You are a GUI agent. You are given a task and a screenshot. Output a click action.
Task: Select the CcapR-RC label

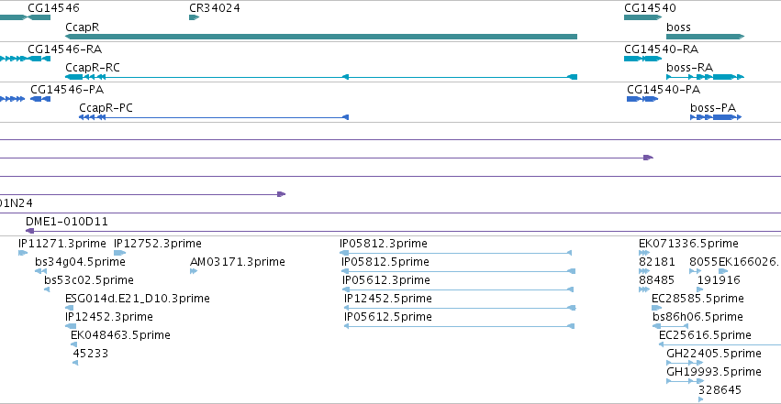(x=93, y=68)
